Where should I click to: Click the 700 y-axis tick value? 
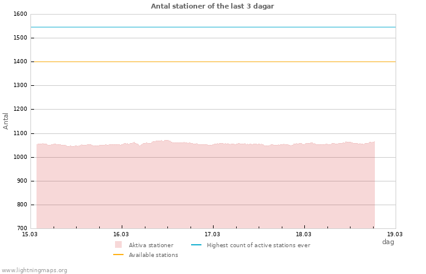22,228
